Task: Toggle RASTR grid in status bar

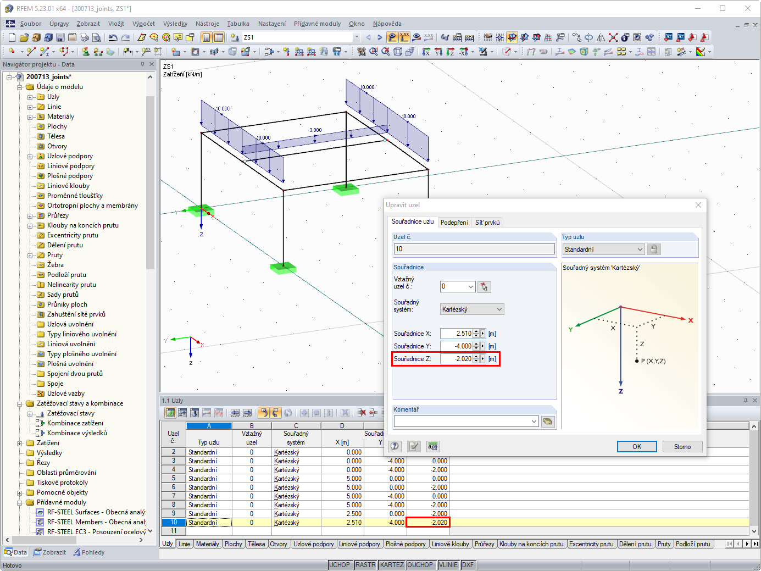Action: click(x=365, y=565)
